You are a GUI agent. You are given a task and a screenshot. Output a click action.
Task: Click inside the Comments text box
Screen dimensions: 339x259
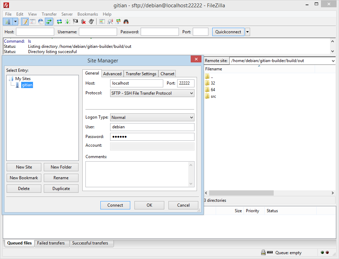[137, 174]
